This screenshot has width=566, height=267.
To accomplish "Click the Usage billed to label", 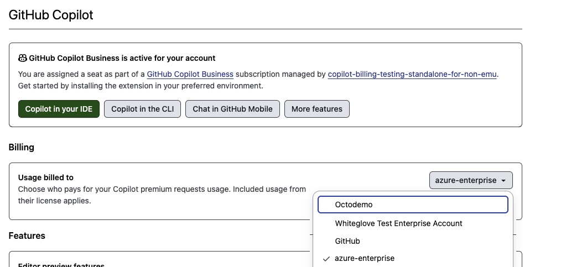I will click(x=46, y=177).
